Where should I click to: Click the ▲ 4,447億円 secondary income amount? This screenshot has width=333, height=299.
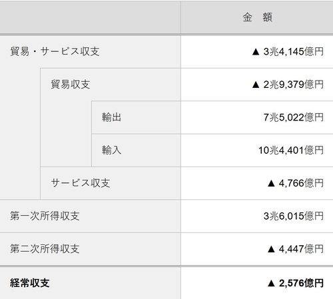[296, 249]
